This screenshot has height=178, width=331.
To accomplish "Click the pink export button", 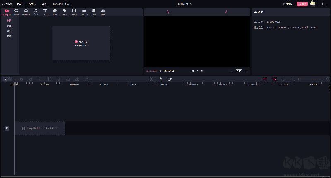I will click(x=302, y=4).
